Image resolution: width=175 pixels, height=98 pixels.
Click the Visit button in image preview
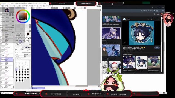coord(157,48)
